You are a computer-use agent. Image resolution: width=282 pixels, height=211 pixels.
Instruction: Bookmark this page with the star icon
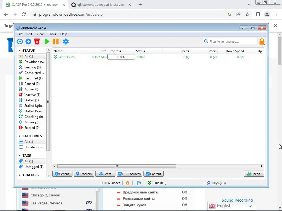pyautogui.click(x=247, y=14)
